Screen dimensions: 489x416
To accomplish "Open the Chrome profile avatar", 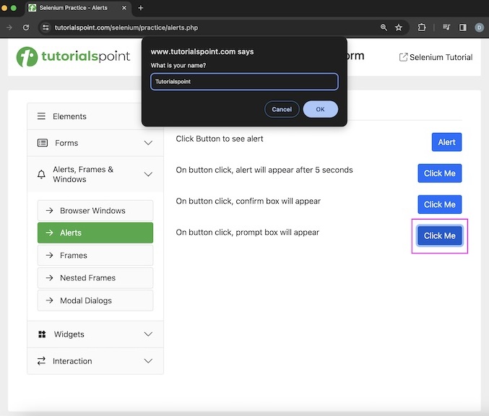I will pos(479,27).
